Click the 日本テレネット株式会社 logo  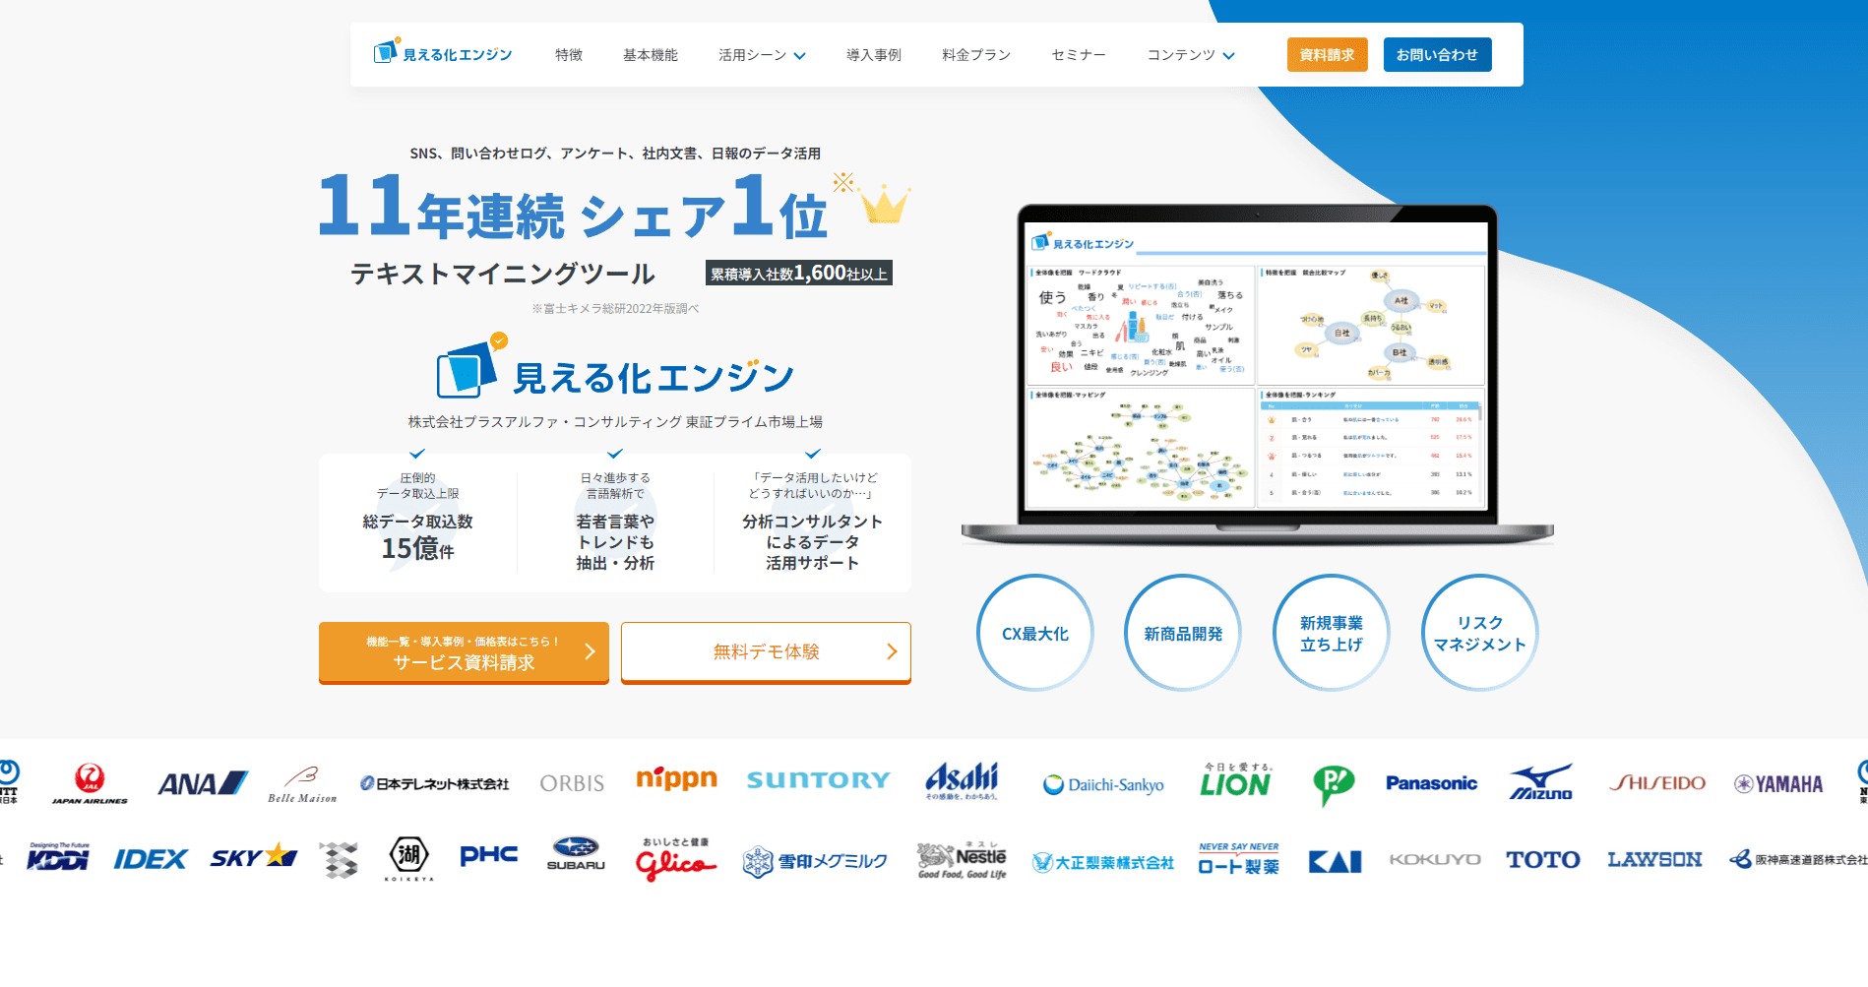[434, 784]
